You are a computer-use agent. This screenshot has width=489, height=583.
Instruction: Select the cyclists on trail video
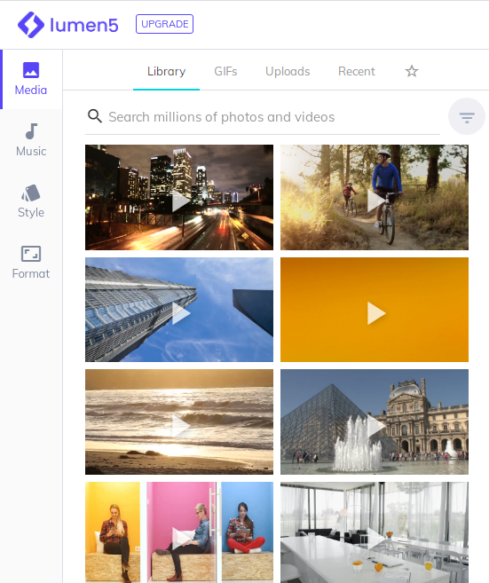point(375,197)
